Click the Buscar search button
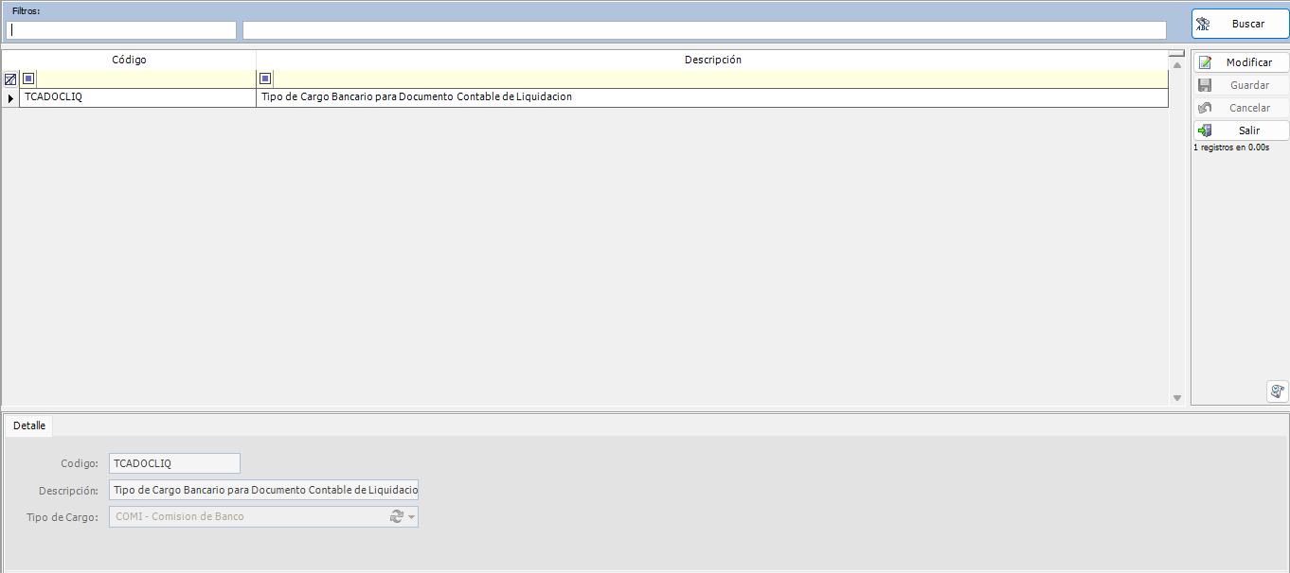Image resolution: width=1290 pixels, height=573 pixels. pyautogui.click(x=1240, y=25)
